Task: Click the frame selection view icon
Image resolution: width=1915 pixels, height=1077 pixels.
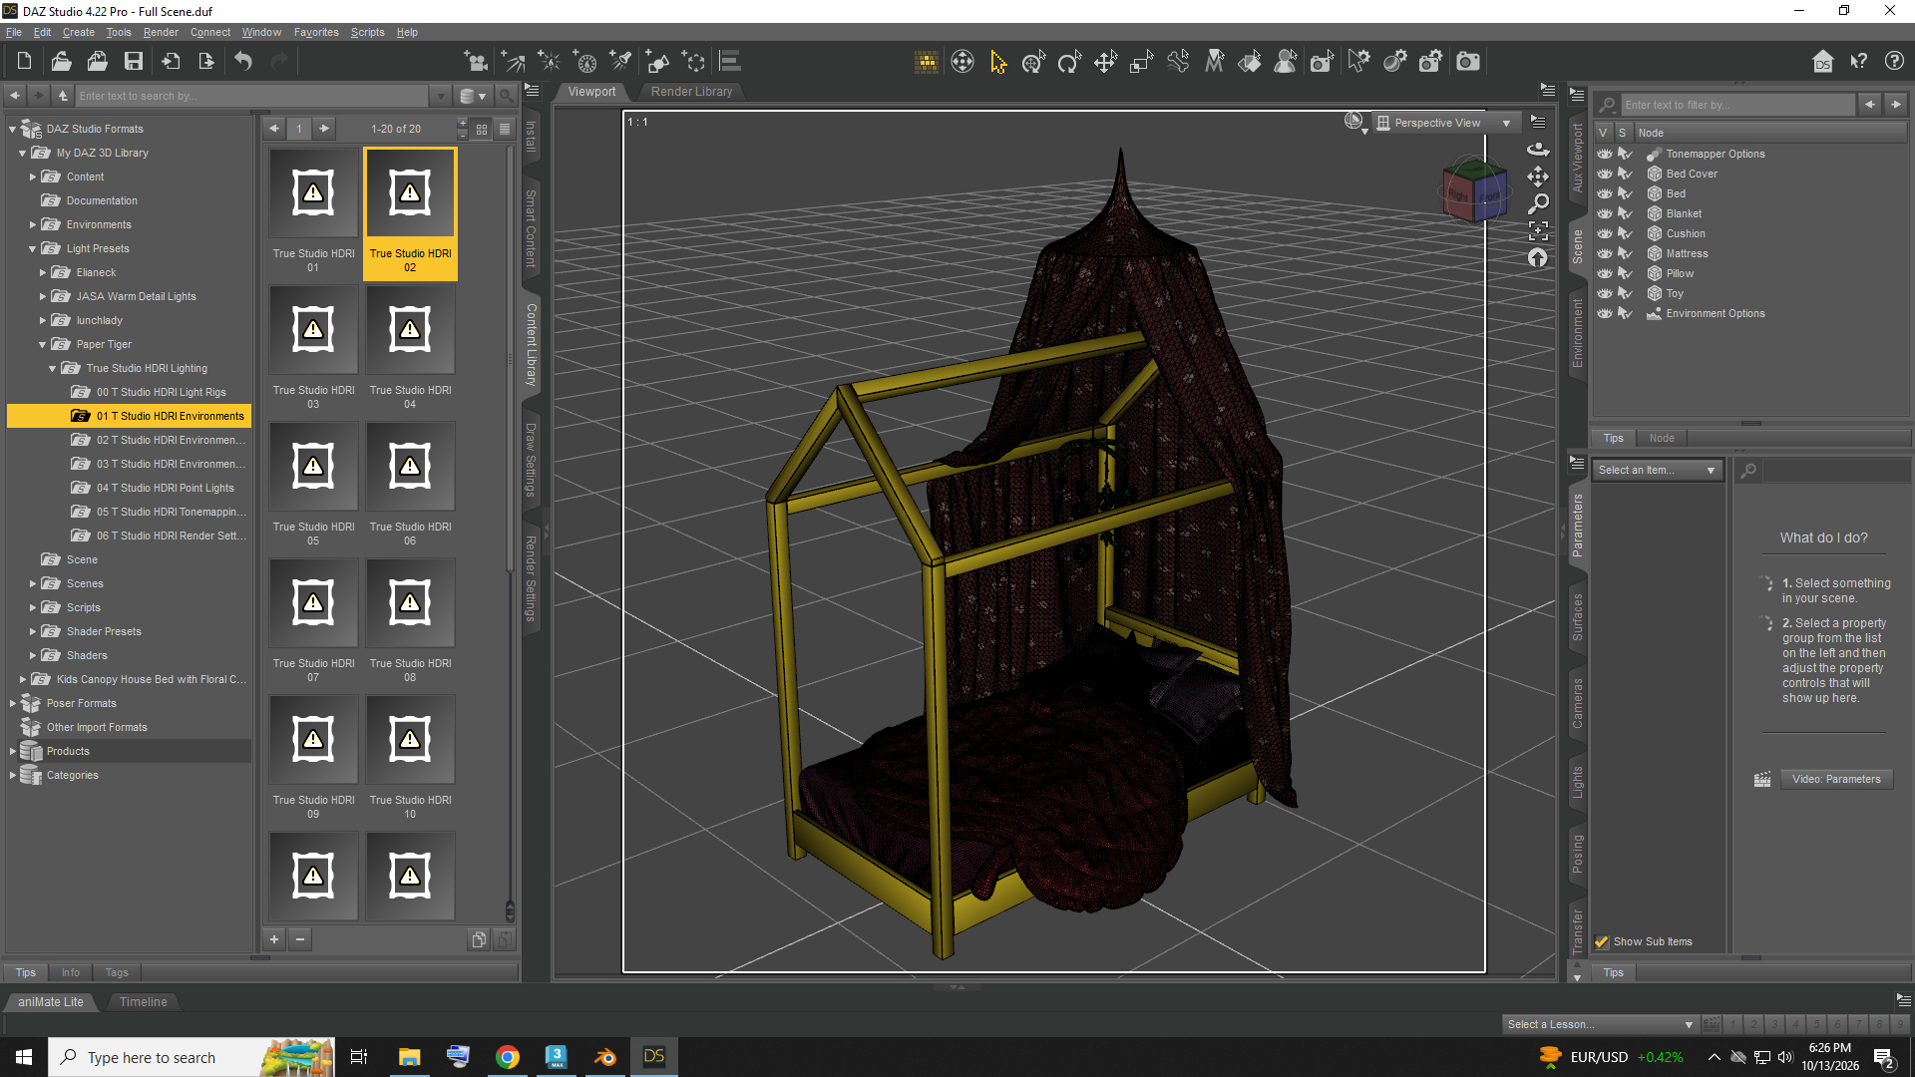Action: tap(1538, 230)
